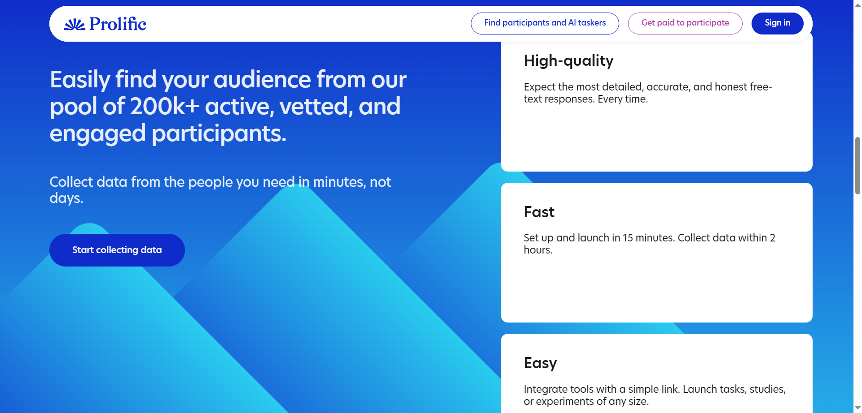Click the Prolific flower logo icon
This screenshot has height=413, width=862.
pyautogui.click(x=75, y=24)
